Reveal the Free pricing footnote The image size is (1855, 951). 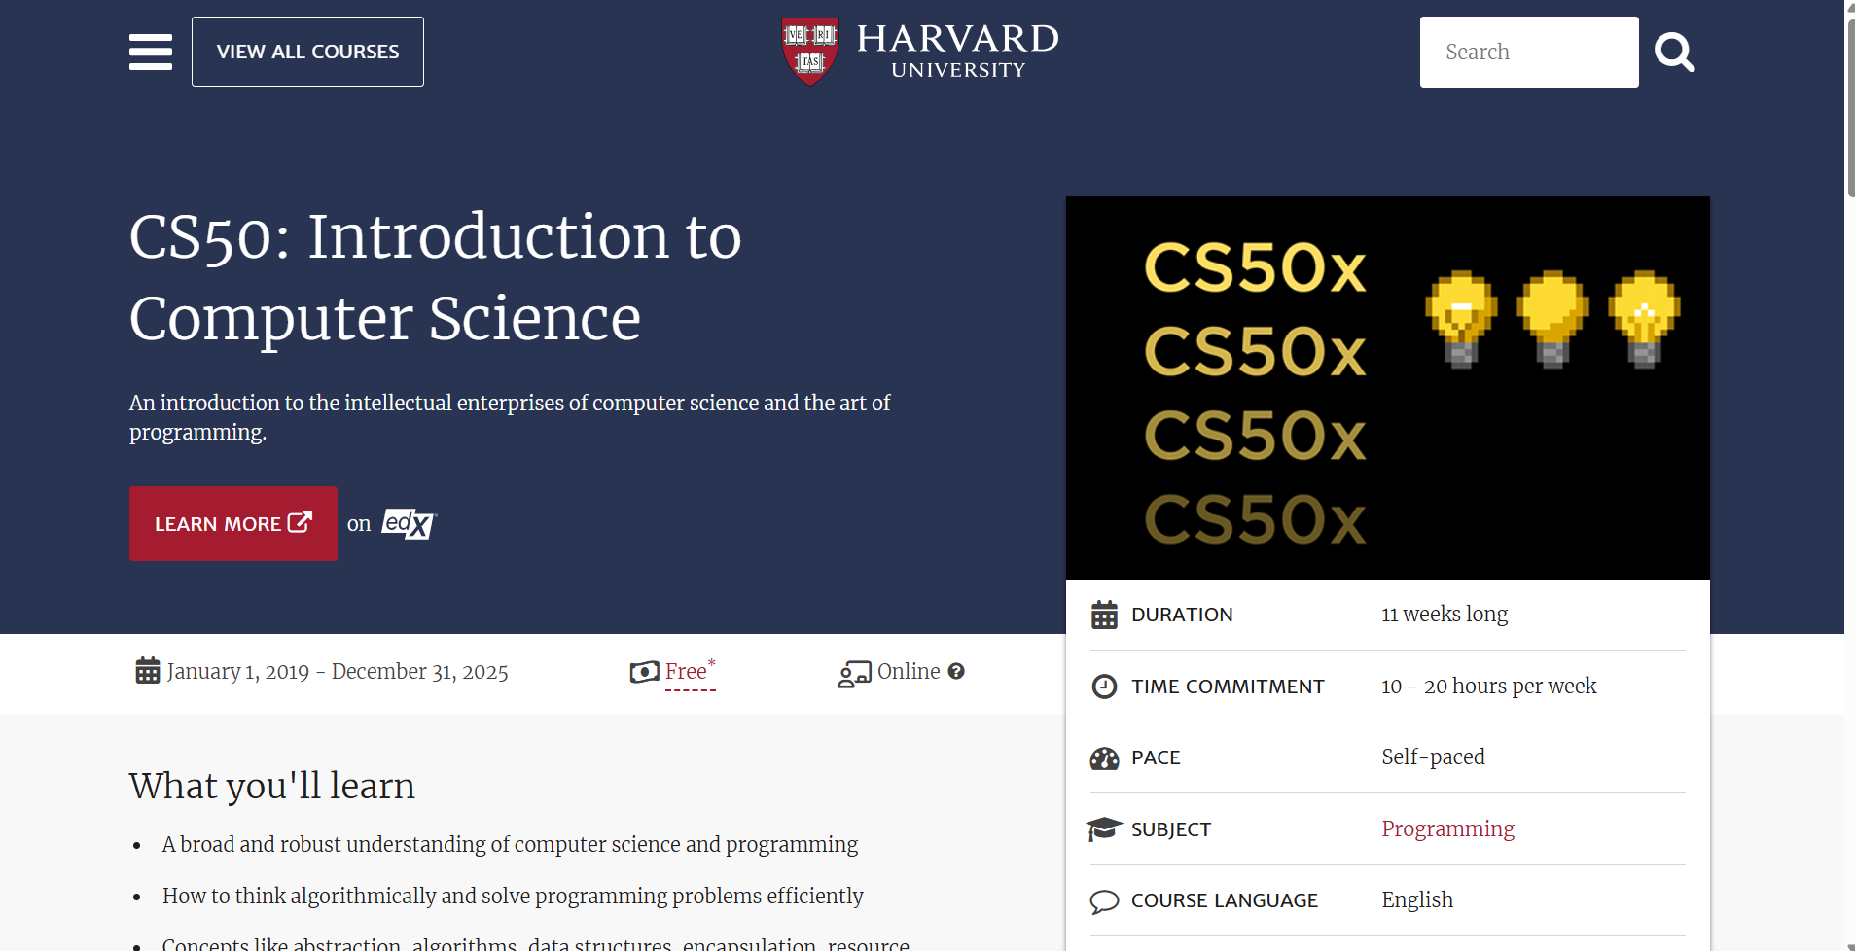point(689,671)
